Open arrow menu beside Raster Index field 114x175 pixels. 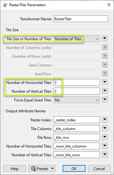[105, 120]
